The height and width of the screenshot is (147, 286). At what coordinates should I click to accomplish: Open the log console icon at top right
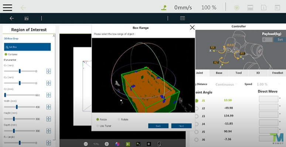click(x=277, y=8)
